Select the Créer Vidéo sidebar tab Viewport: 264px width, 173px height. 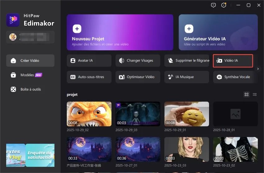(30, 61)
